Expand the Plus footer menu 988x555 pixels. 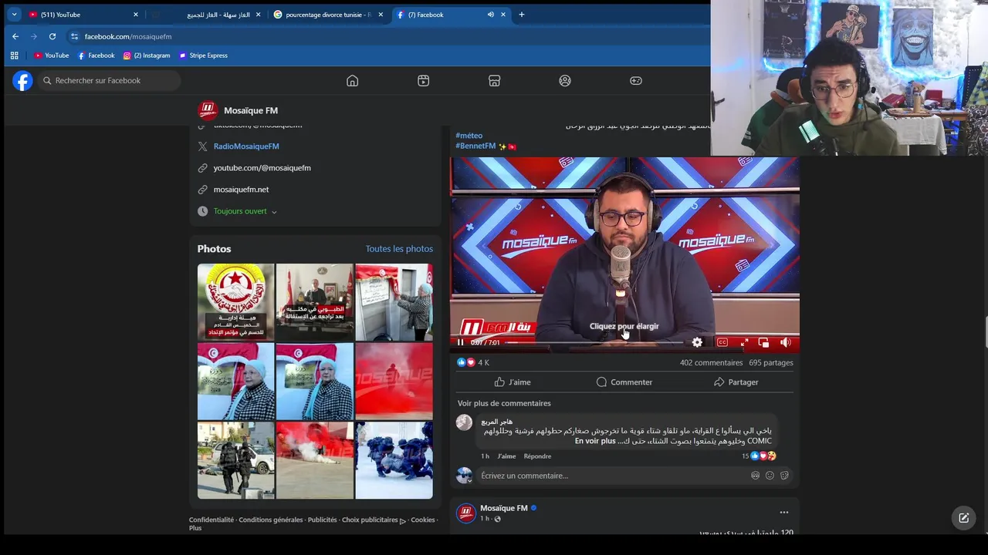pos(195,528)
